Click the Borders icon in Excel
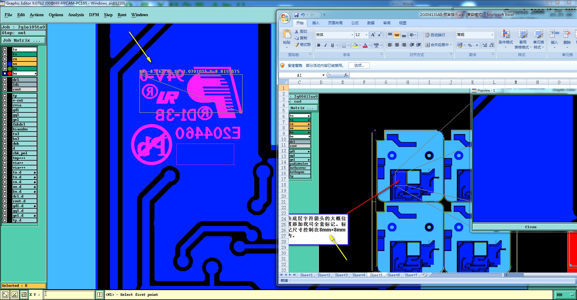Viewport: 577px width, 300px height. (x=344, y=45)
